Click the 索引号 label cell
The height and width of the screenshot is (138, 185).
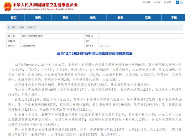click(x=14, y=36)
